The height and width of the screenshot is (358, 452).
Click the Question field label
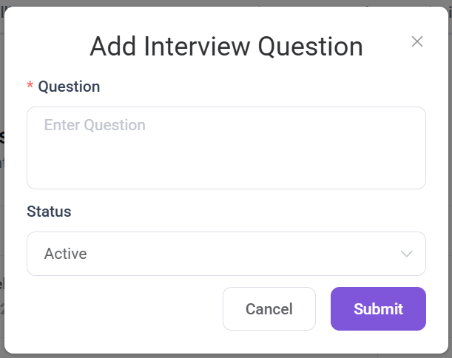point(69,87)
